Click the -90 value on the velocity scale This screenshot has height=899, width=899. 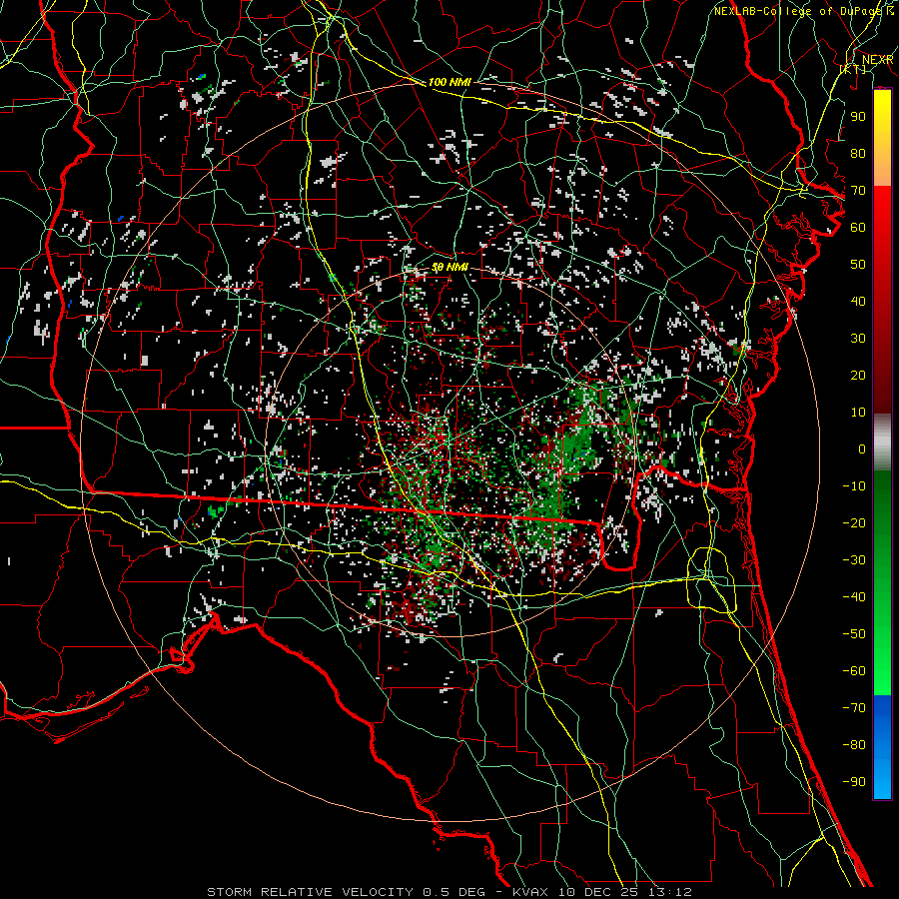coord(854,782)
